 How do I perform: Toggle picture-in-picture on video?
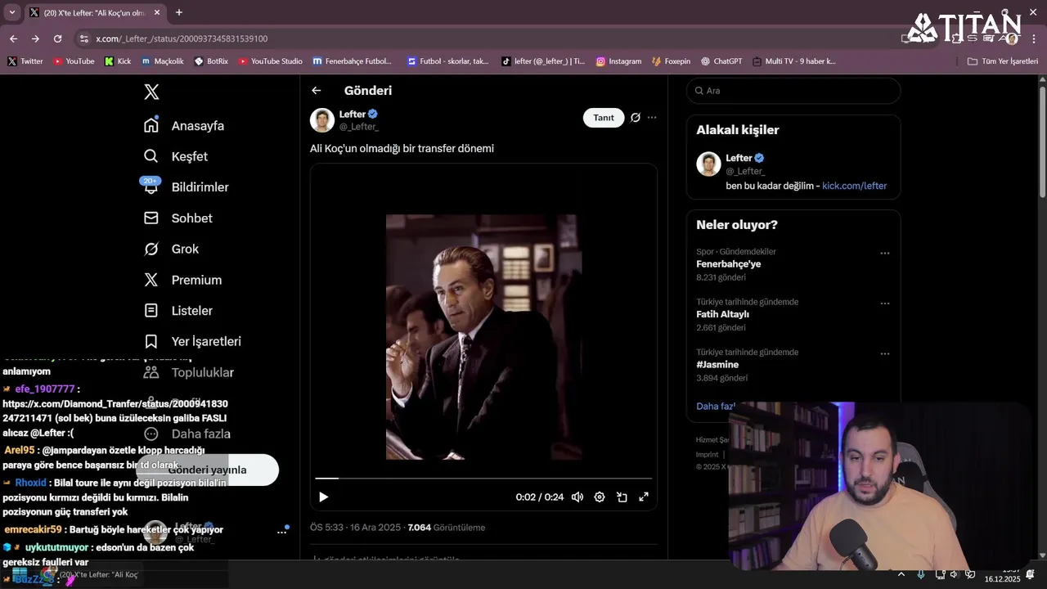point(622,497)
